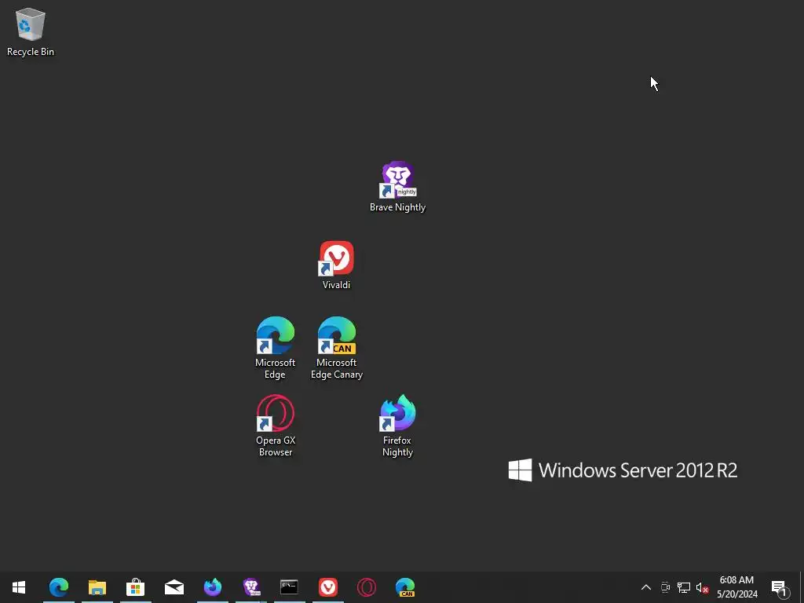The image size is (804, 603).
Task: Select the Opera GX Browser desktop shortcut
Action: pyautogui.click(x=276, y=426)
